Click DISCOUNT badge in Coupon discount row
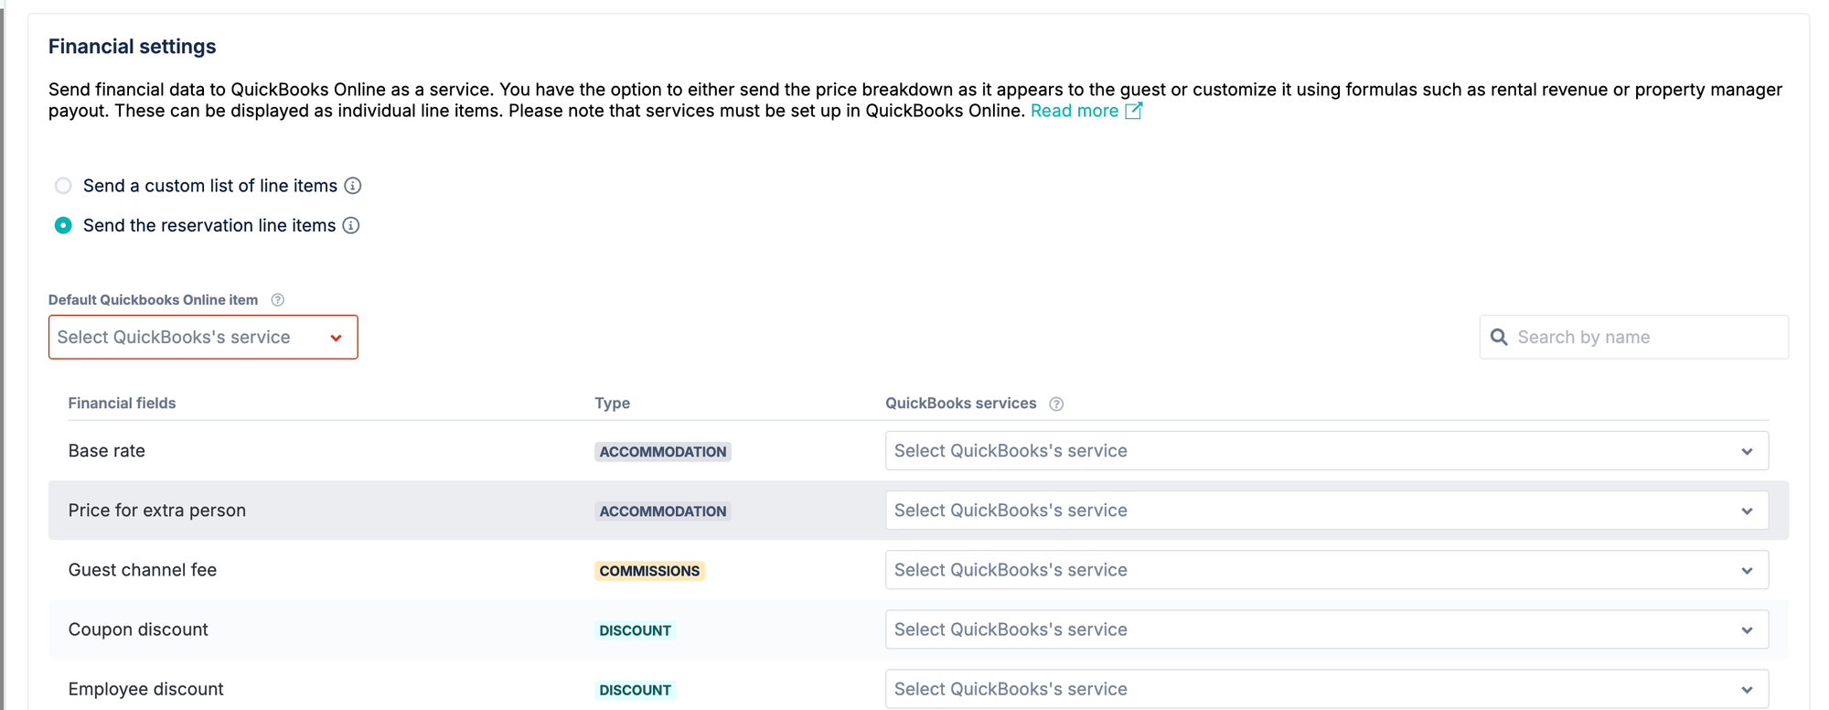1829x710 pixels. [x=636, y=630]
